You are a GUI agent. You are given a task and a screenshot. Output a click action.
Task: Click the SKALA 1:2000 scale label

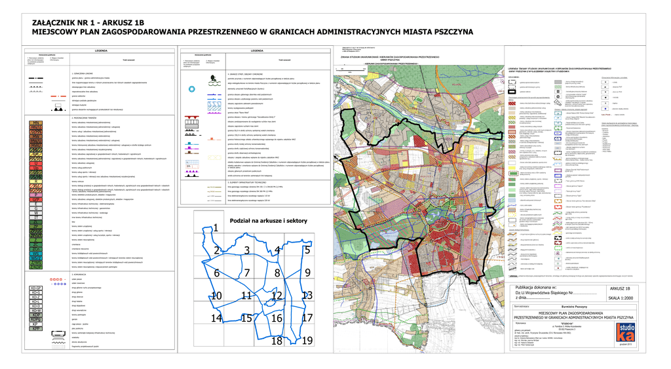[619, 298]
